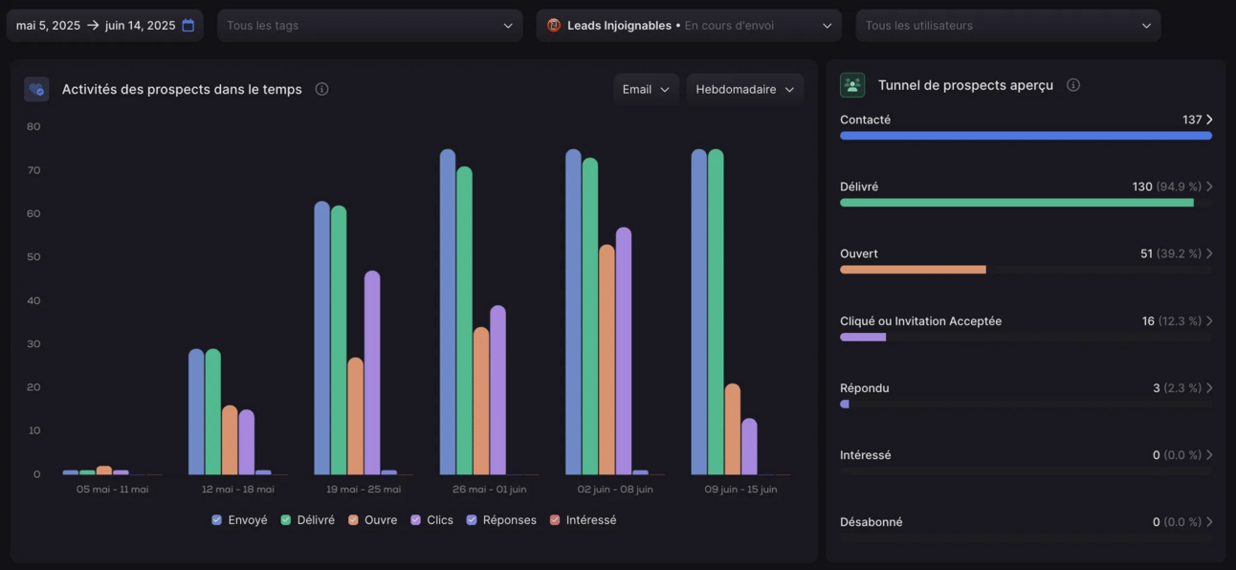
Task: Open the Tous les tags dropdown
Action: coord(370,26)
